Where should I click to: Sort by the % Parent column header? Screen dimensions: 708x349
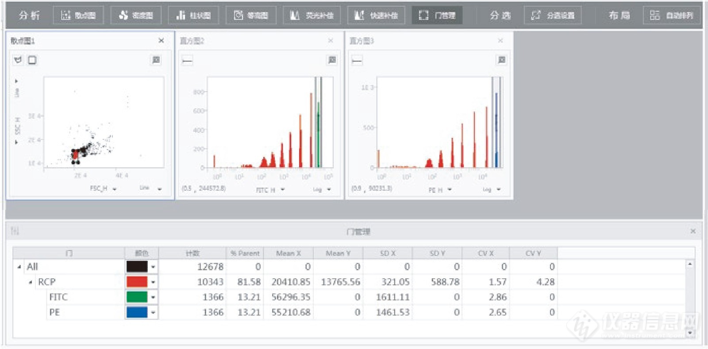(x=245, y=253)
